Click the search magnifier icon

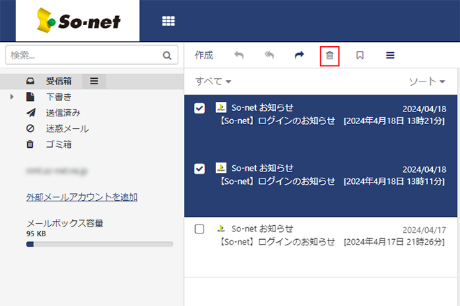pyautogui.click(x=167, y=55)
